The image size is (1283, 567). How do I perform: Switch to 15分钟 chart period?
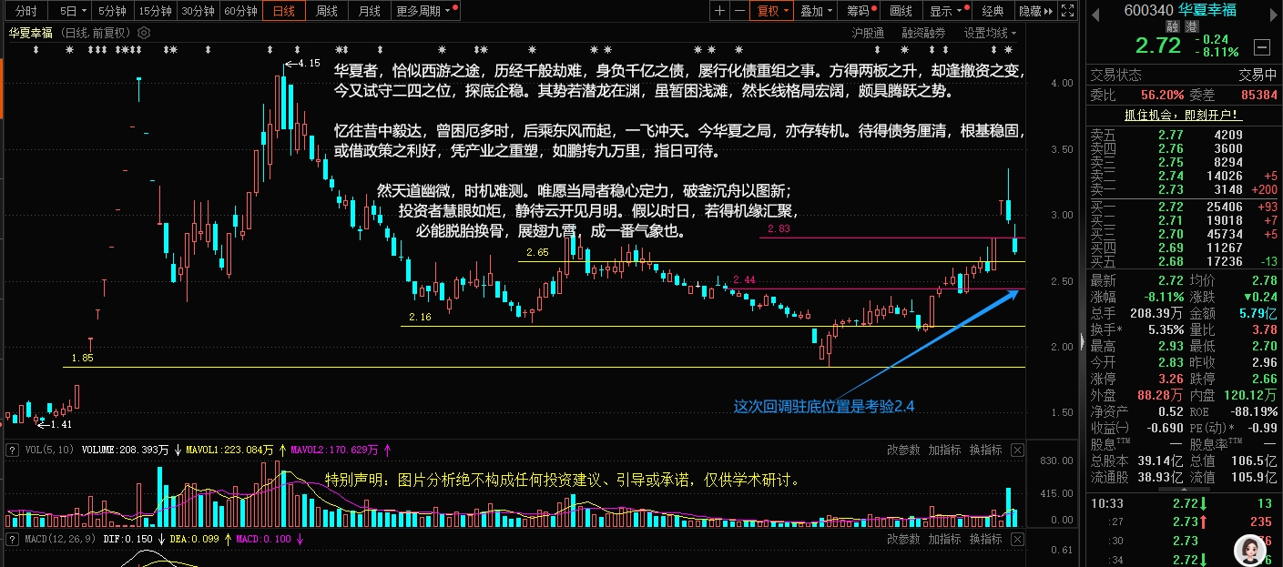coord(154,11)
